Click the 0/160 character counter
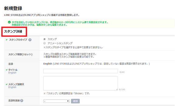Image resolution: width=182 pixels, height=111 pixels. pyautogui.click(x=122, y=90)
